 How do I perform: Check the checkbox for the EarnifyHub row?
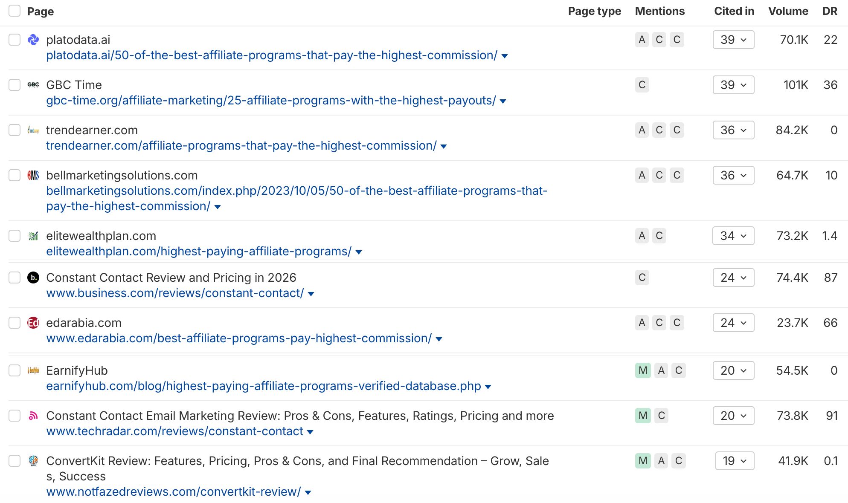[15, 370]
